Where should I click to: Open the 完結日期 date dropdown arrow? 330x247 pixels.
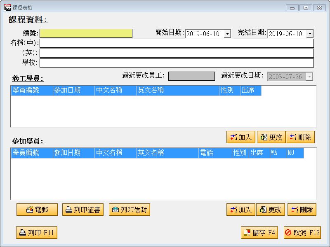tap(310, 34)
